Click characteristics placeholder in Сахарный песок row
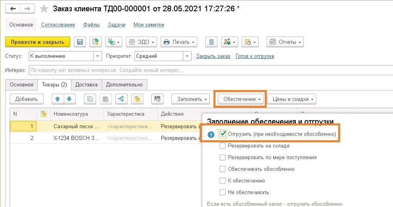Image resolution: width=393 pixels, height=207 pixels. point(131,126)
